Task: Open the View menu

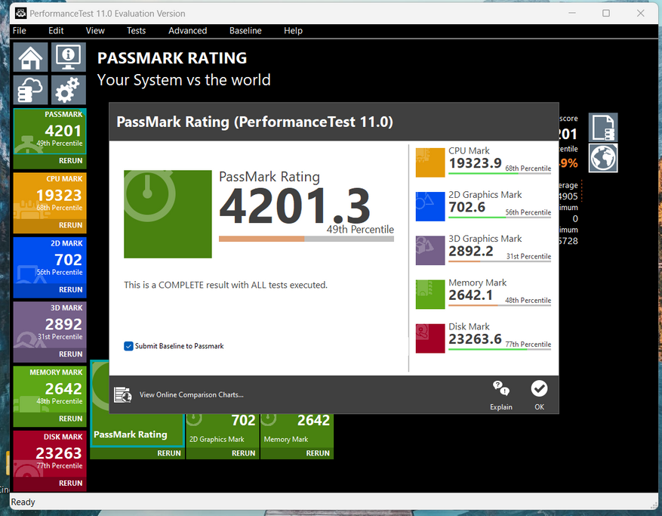Action: click(95, 30)
